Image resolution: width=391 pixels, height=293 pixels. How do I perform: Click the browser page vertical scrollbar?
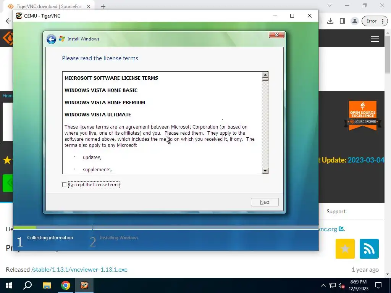click(x=388, y=54)
